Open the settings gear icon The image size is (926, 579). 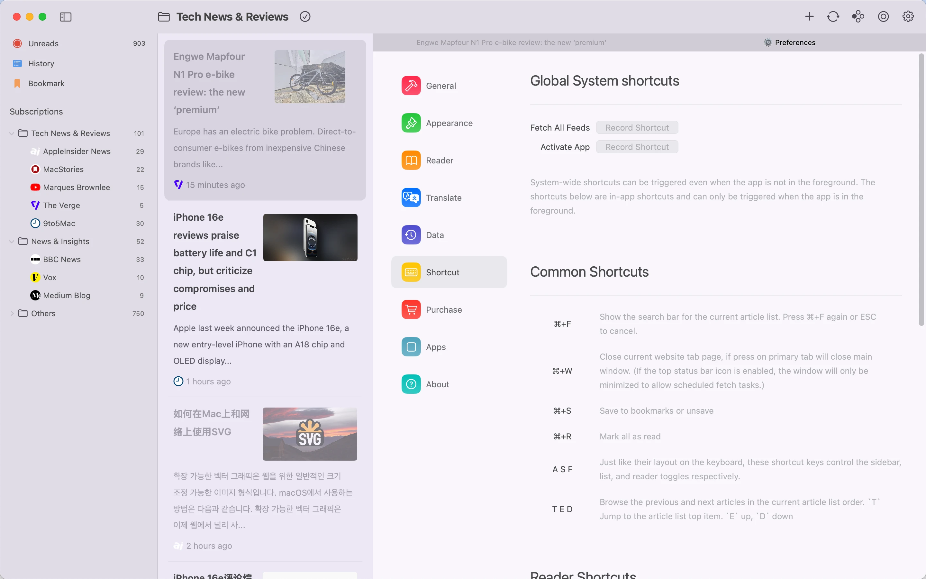(908, 16)
